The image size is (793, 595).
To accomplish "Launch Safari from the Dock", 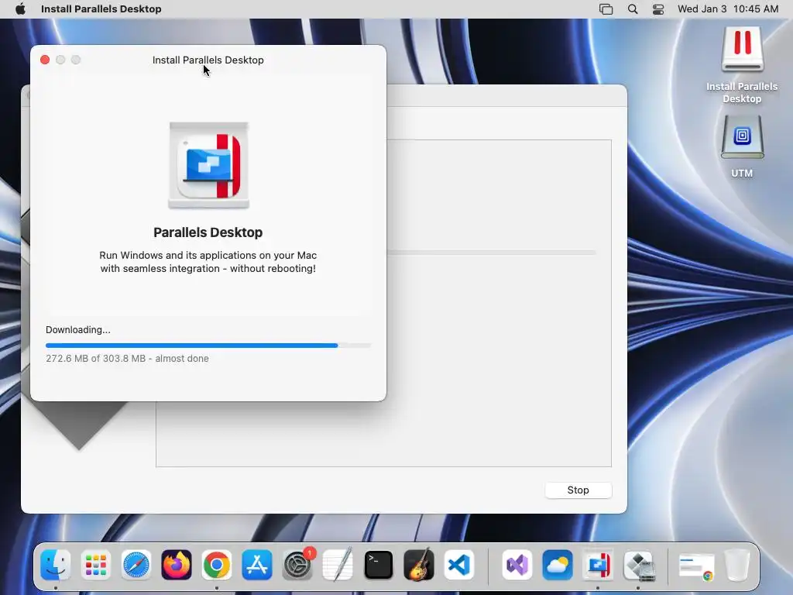I will click(136, 565).
